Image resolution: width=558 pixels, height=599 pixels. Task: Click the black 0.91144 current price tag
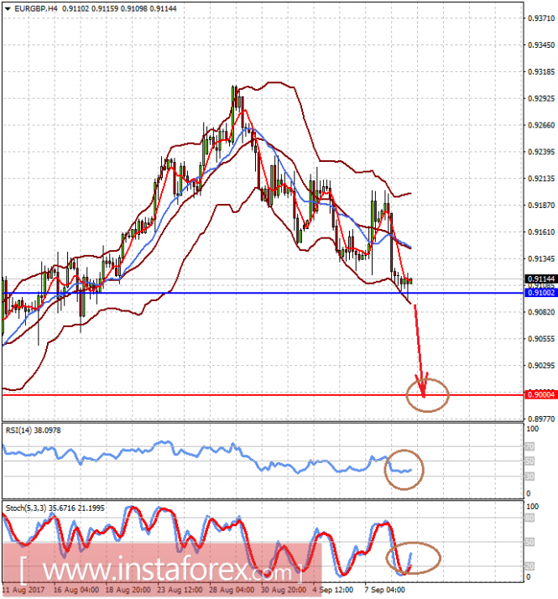[x=541, y=279]
